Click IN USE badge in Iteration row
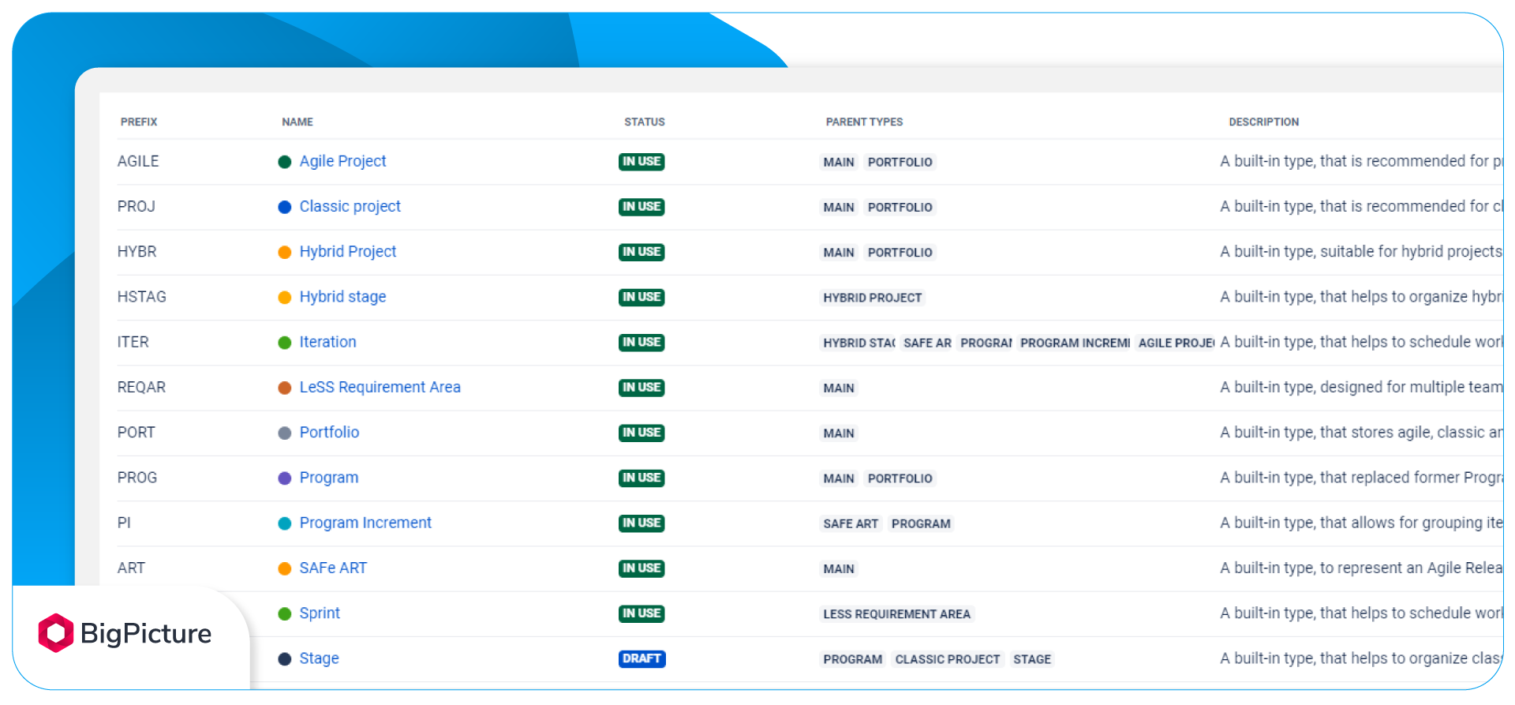1515x705 pixels. [x=642, y=342]
